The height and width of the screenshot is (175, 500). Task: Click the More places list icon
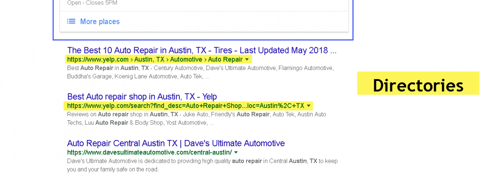click(71, 21)
